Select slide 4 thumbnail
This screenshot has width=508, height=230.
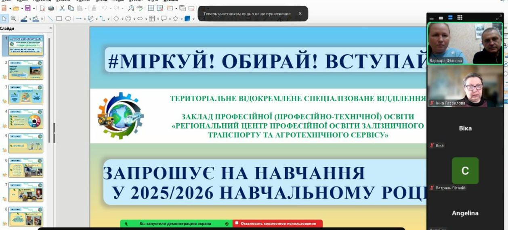(x=26, y=119)
